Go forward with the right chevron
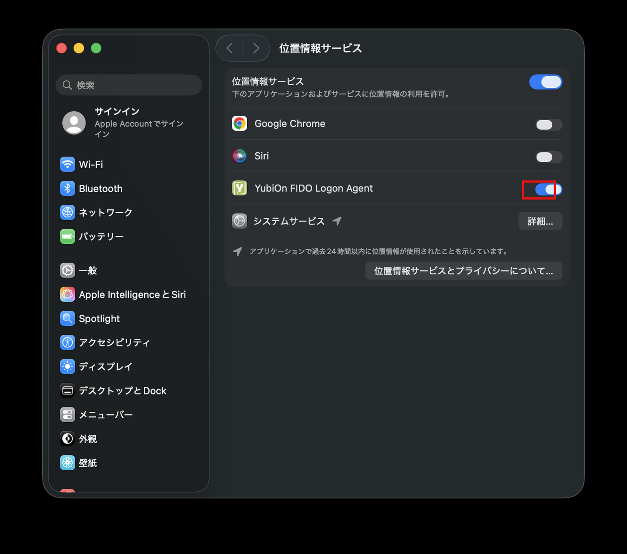The height and width of the screenshot is (554, 627). (x=256, y=48)
